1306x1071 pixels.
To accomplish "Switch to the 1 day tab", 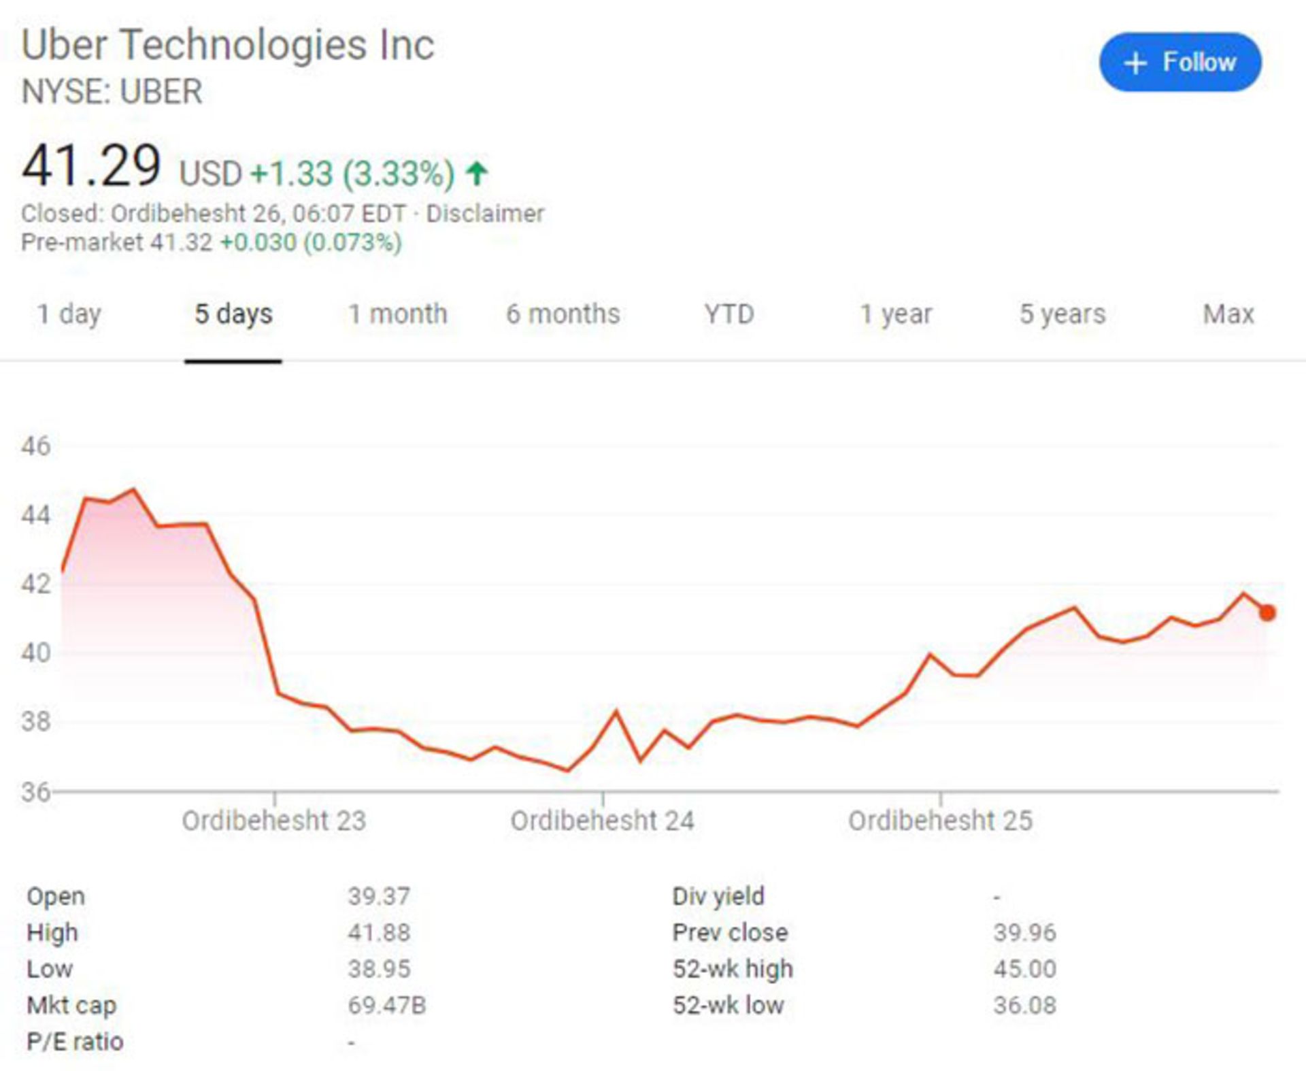I will 69,314.
